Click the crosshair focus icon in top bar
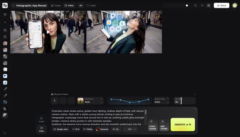Image resolution: width=240 pixels, height=137 pixels. 202,6
